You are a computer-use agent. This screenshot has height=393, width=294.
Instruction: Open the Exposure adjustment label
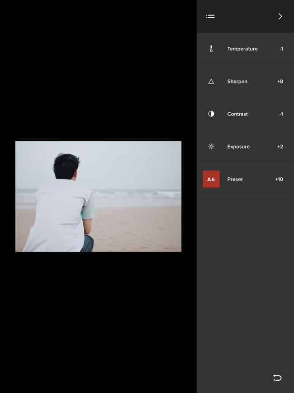pyautogui.click(x=238, y=146)
